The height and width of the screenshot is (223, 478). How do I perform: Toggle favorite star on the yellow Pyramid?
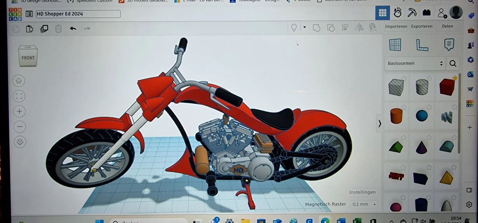[x=454, y=167]
